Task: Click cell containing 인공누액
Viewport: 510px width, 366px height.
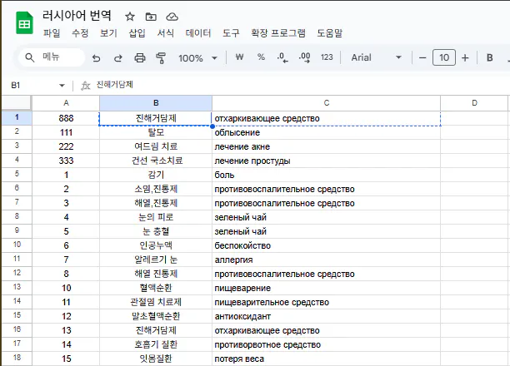Action: pos(156,245)
